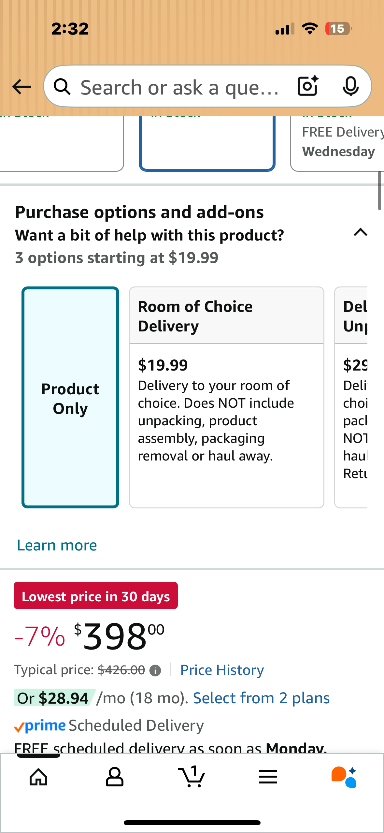Open the Price History link
This screenshot has height=833, width=384.
coord(222,670)
